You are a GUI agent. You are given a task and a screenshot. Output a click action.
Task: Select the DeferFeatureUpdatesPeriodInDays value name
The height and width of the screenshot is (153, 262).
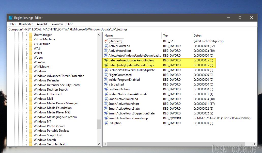[x=131, y=60]
